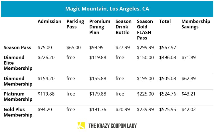
Task: Select the Diamond Elite Membership row label
Action: pos(18,63)
